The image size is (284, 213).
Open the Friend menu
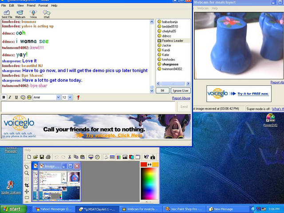[x=31, y=5]
